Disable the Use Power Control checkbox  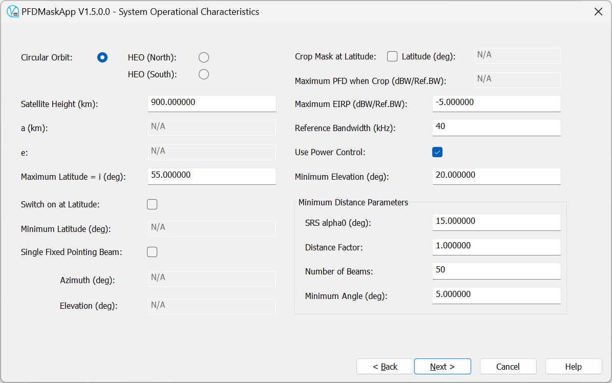(436, 152)
